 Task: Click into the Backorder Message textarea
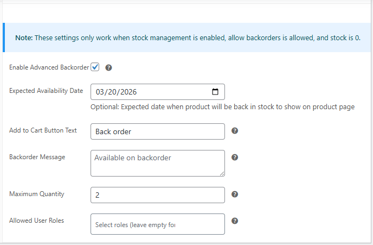click(157, 164)
